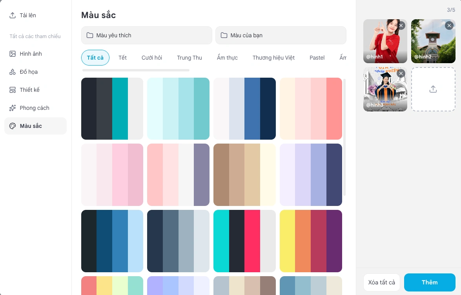The height and width of the screenshot is (295, 461).
Task: Click the Xóa tất cả button
Action: (382, 282)
